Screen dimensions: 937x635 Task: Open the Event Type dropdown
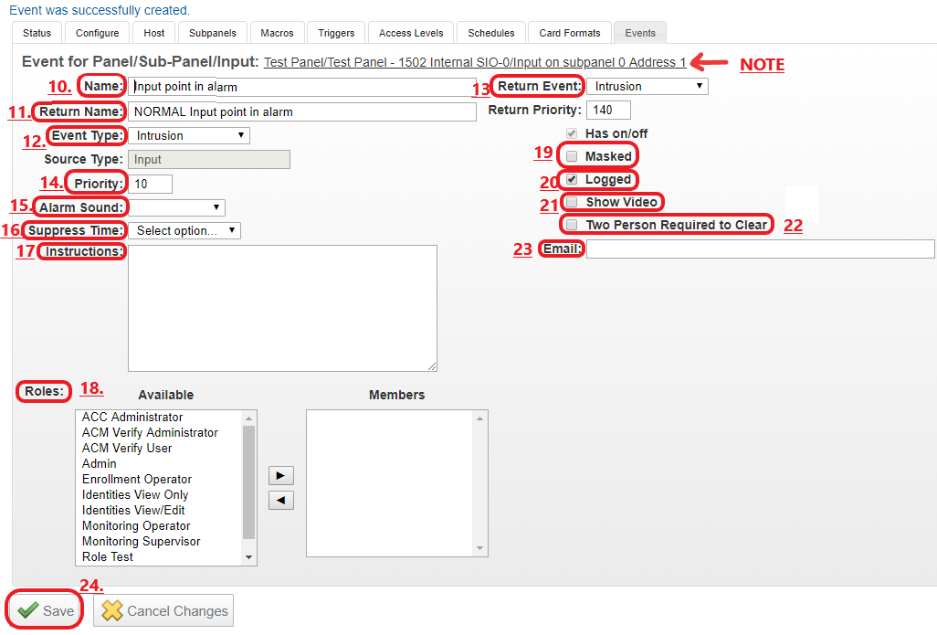188,135
